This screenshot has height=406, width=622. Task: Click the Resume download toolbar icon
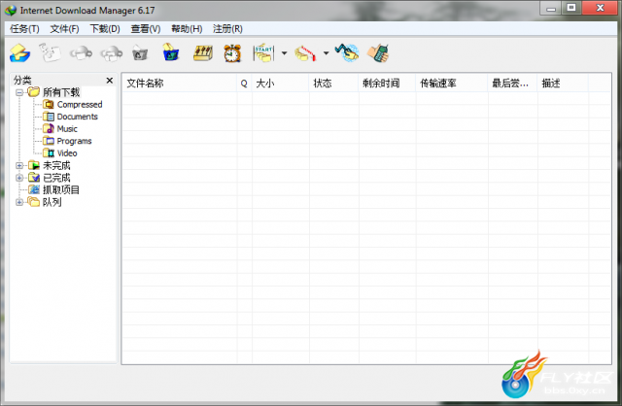click(50, 53)
